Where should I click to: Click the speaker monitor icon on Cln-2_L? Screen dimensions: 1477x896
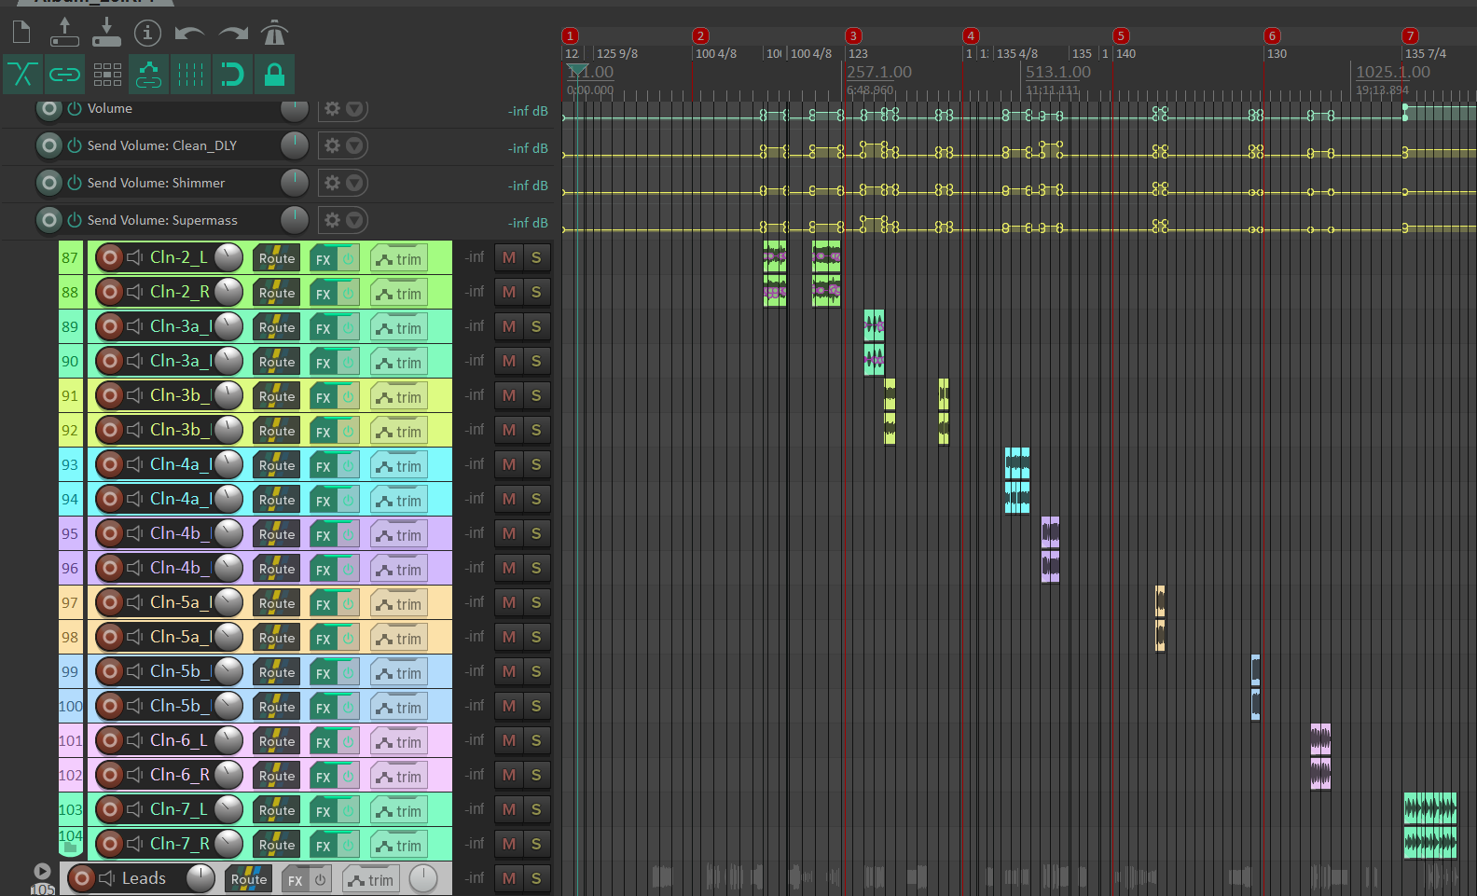[x=135, y=257]
